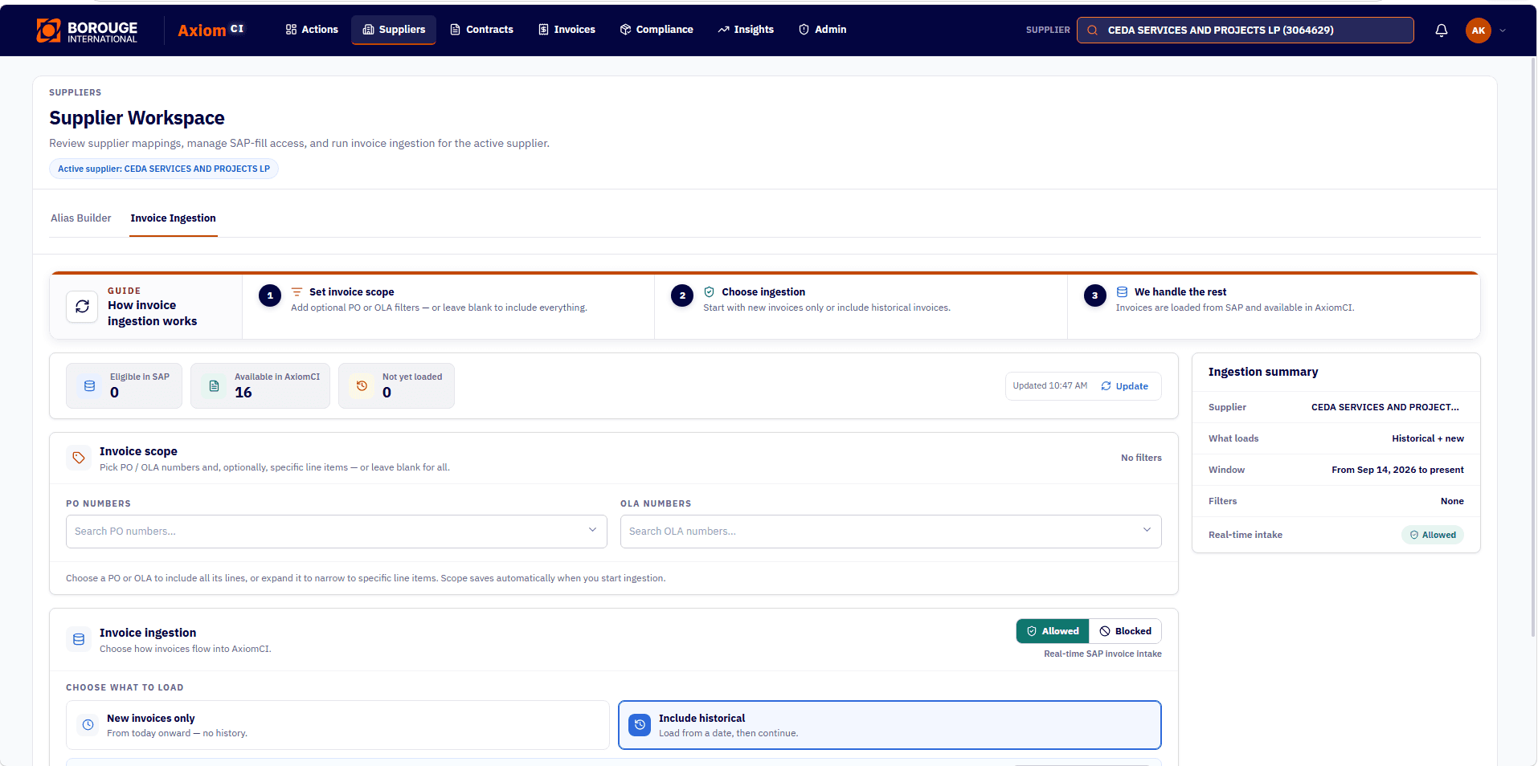Viewport: 1538px width, 766px height.
Task: Click the search icon in supplier field
Action: (x=1092, y=31)
